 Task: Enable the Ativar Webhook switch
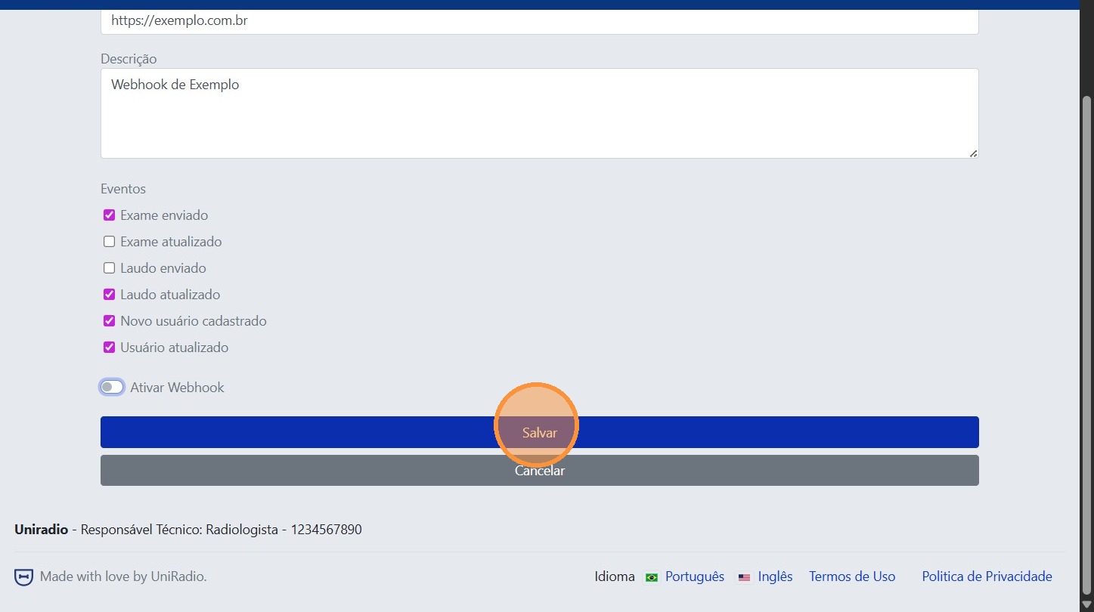[112, 388]
